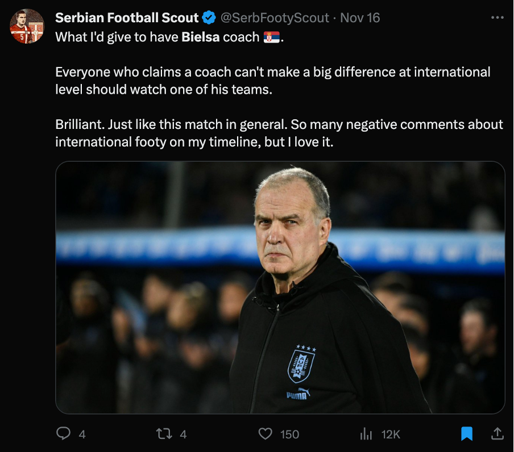Like the tweet with the heart icon
Screen dimensions: 514x452
pos(265,434)
